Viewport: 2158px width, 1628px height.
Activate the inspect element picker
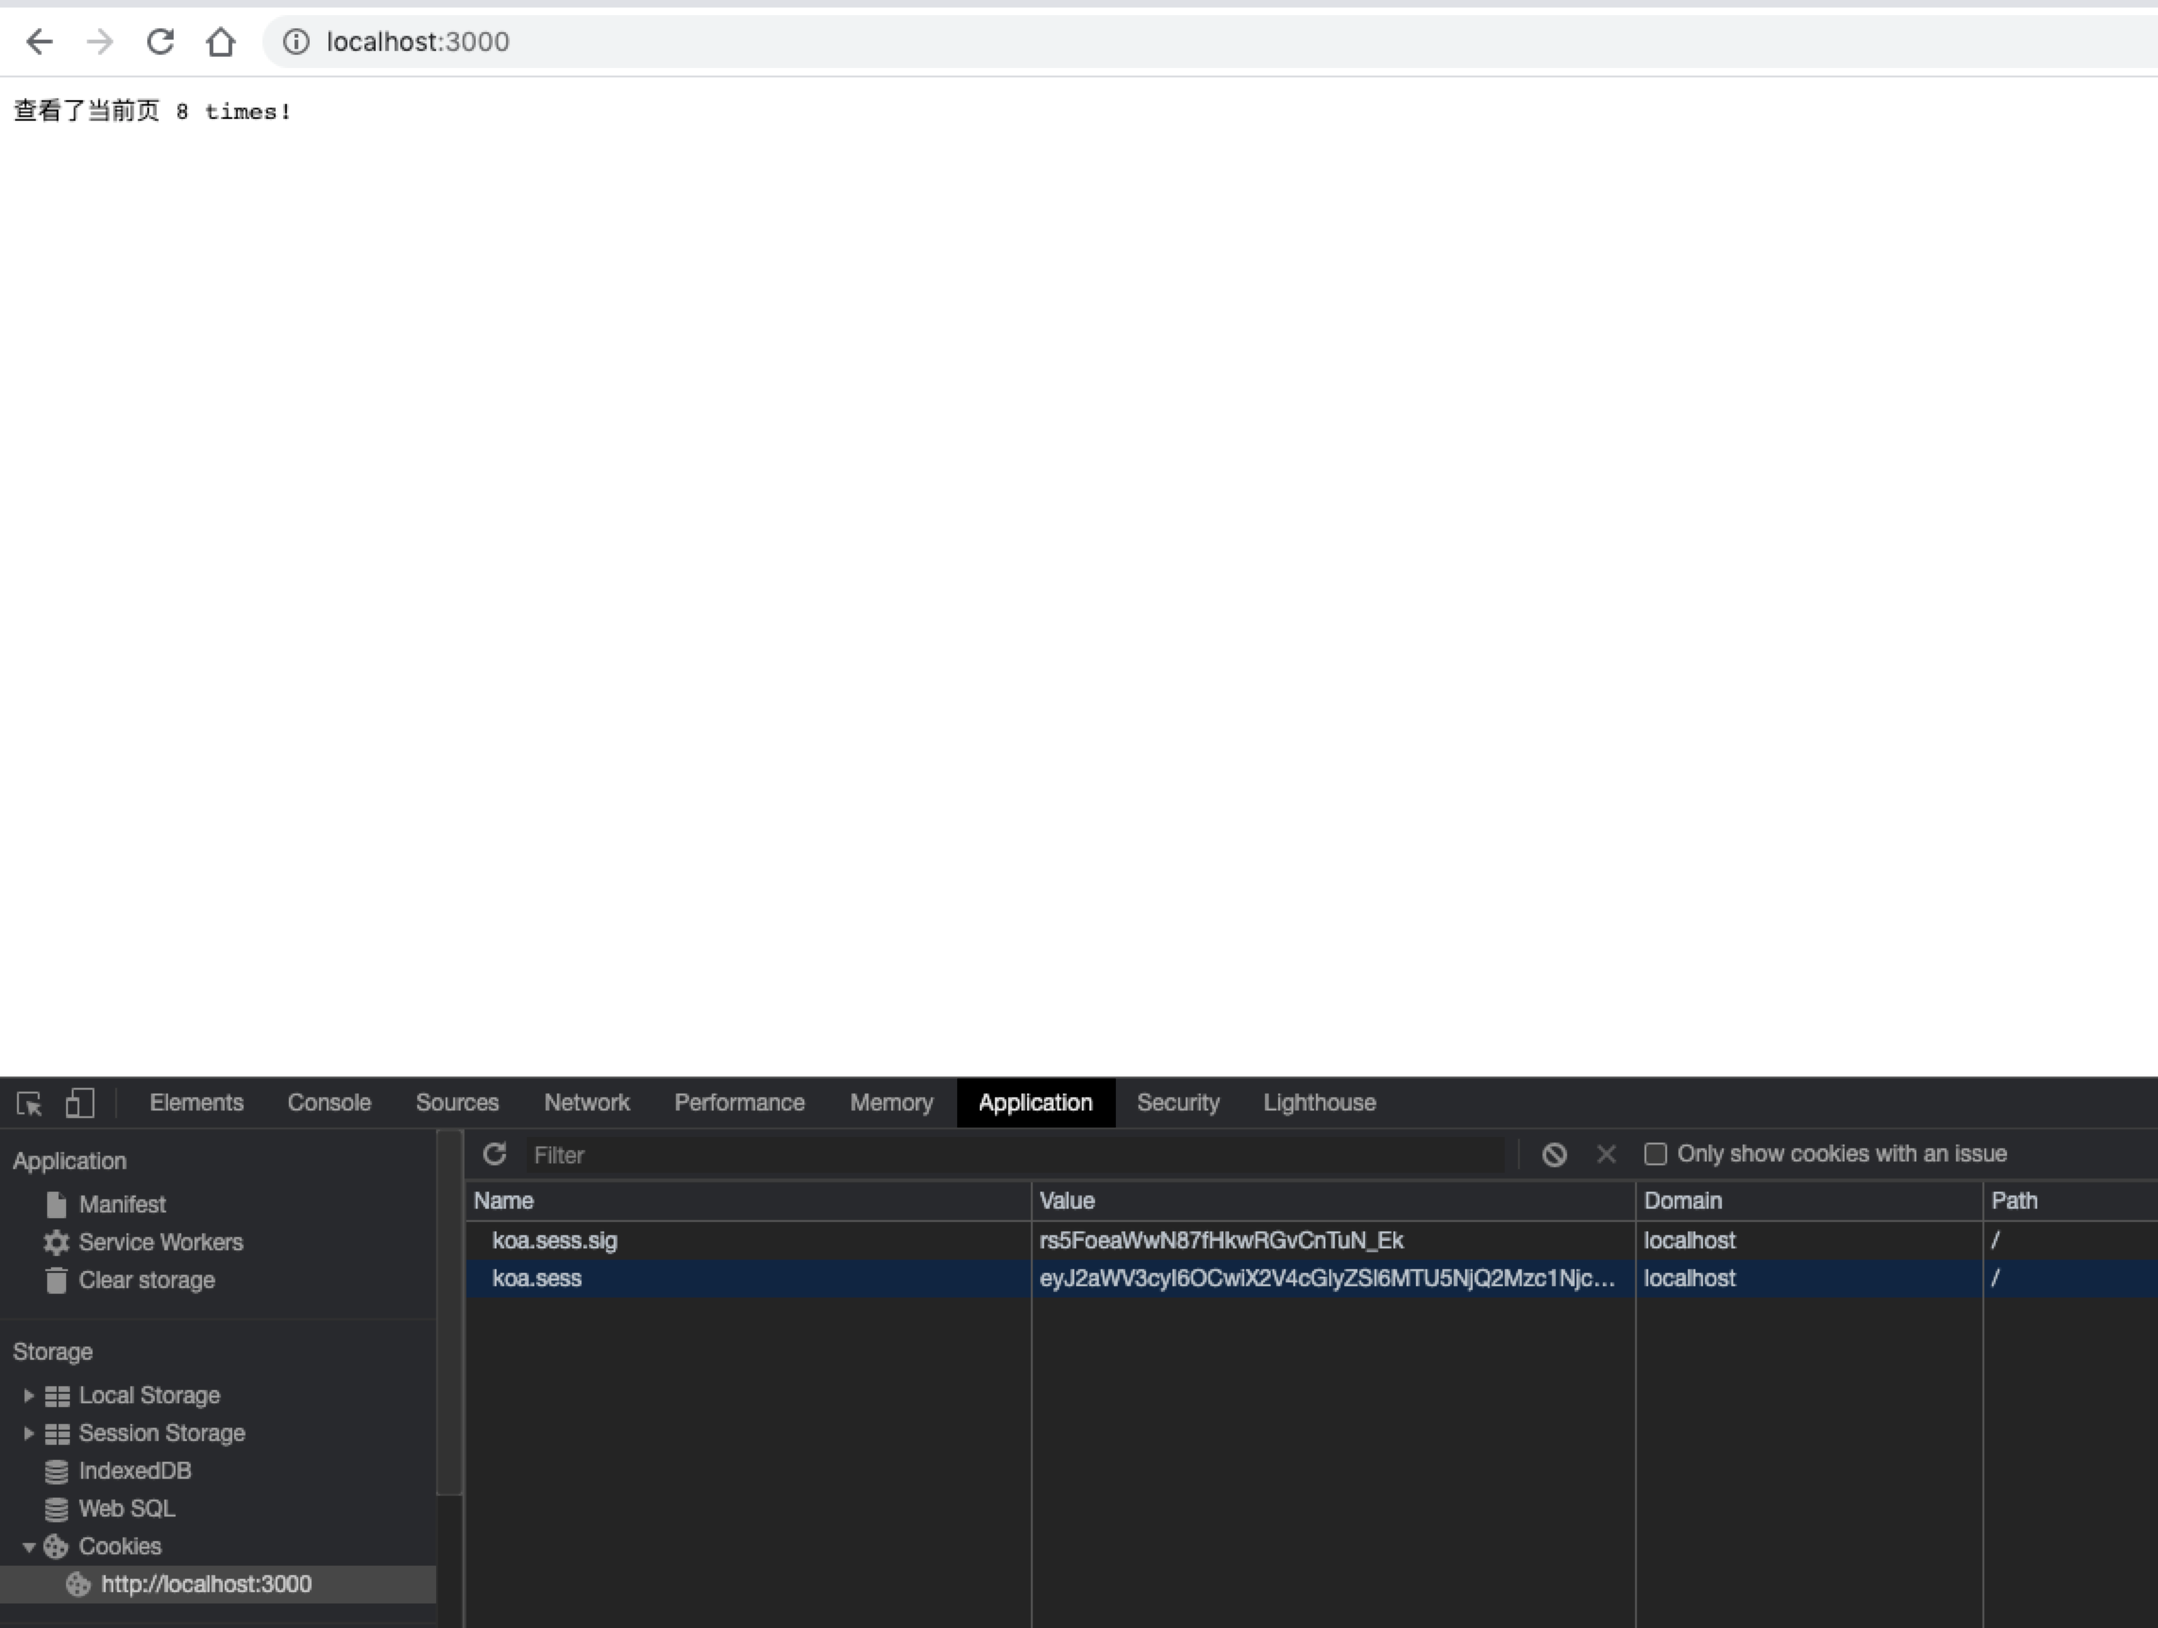(29, 1103)
